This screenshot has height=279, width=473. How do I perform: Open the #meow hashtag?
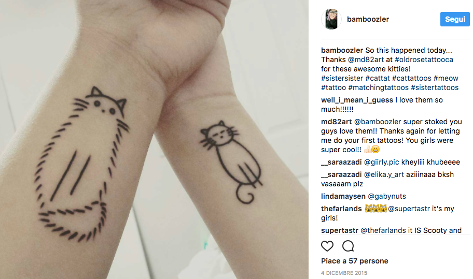tap(446, 78)
